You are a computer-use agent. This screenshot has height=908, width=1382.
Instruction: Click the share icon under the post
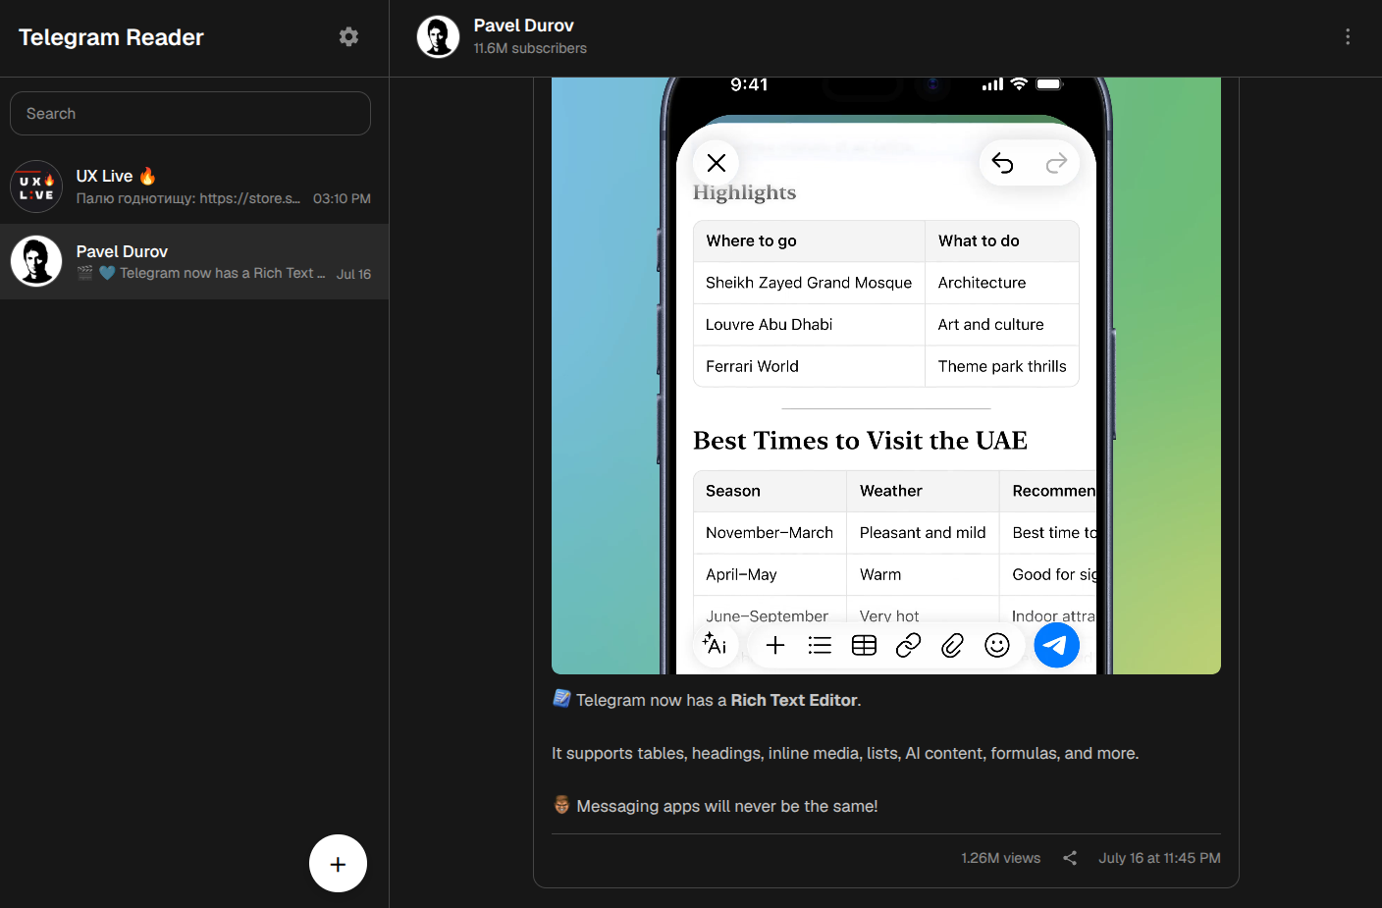click(1070, 858)
